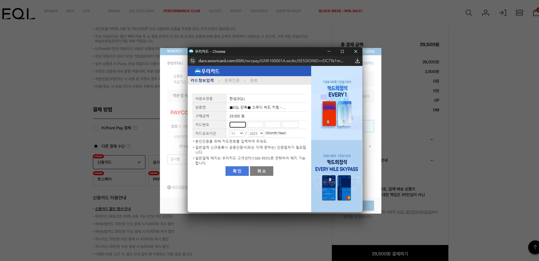The width and height of the screenshot is (539, 261).
Task: Open the stacked-lines menu icon in the header
Action: click(519, 13)
